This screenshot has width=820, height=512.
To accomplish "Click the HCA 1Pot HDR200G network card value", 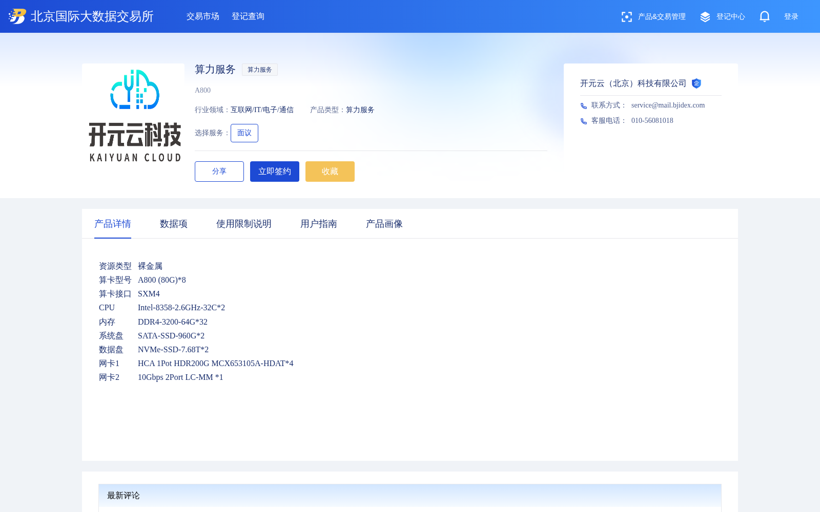I will point(216,364).
